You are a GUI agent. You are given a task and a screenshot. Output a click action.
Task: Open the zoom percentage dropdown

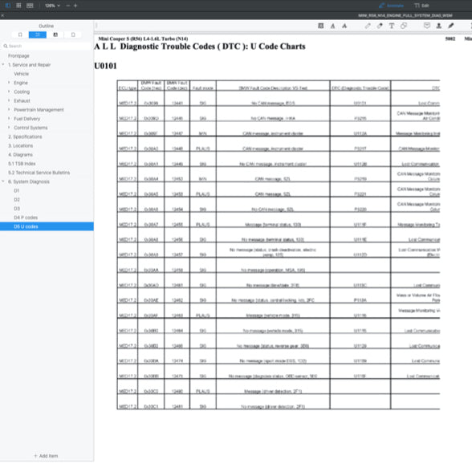pos(52,6)
